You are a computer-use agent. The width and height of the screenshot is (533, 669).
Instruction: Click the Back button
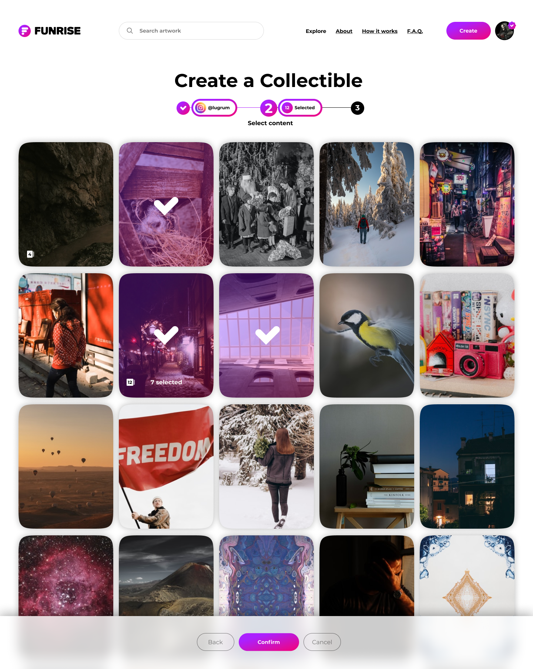point(215,642)
